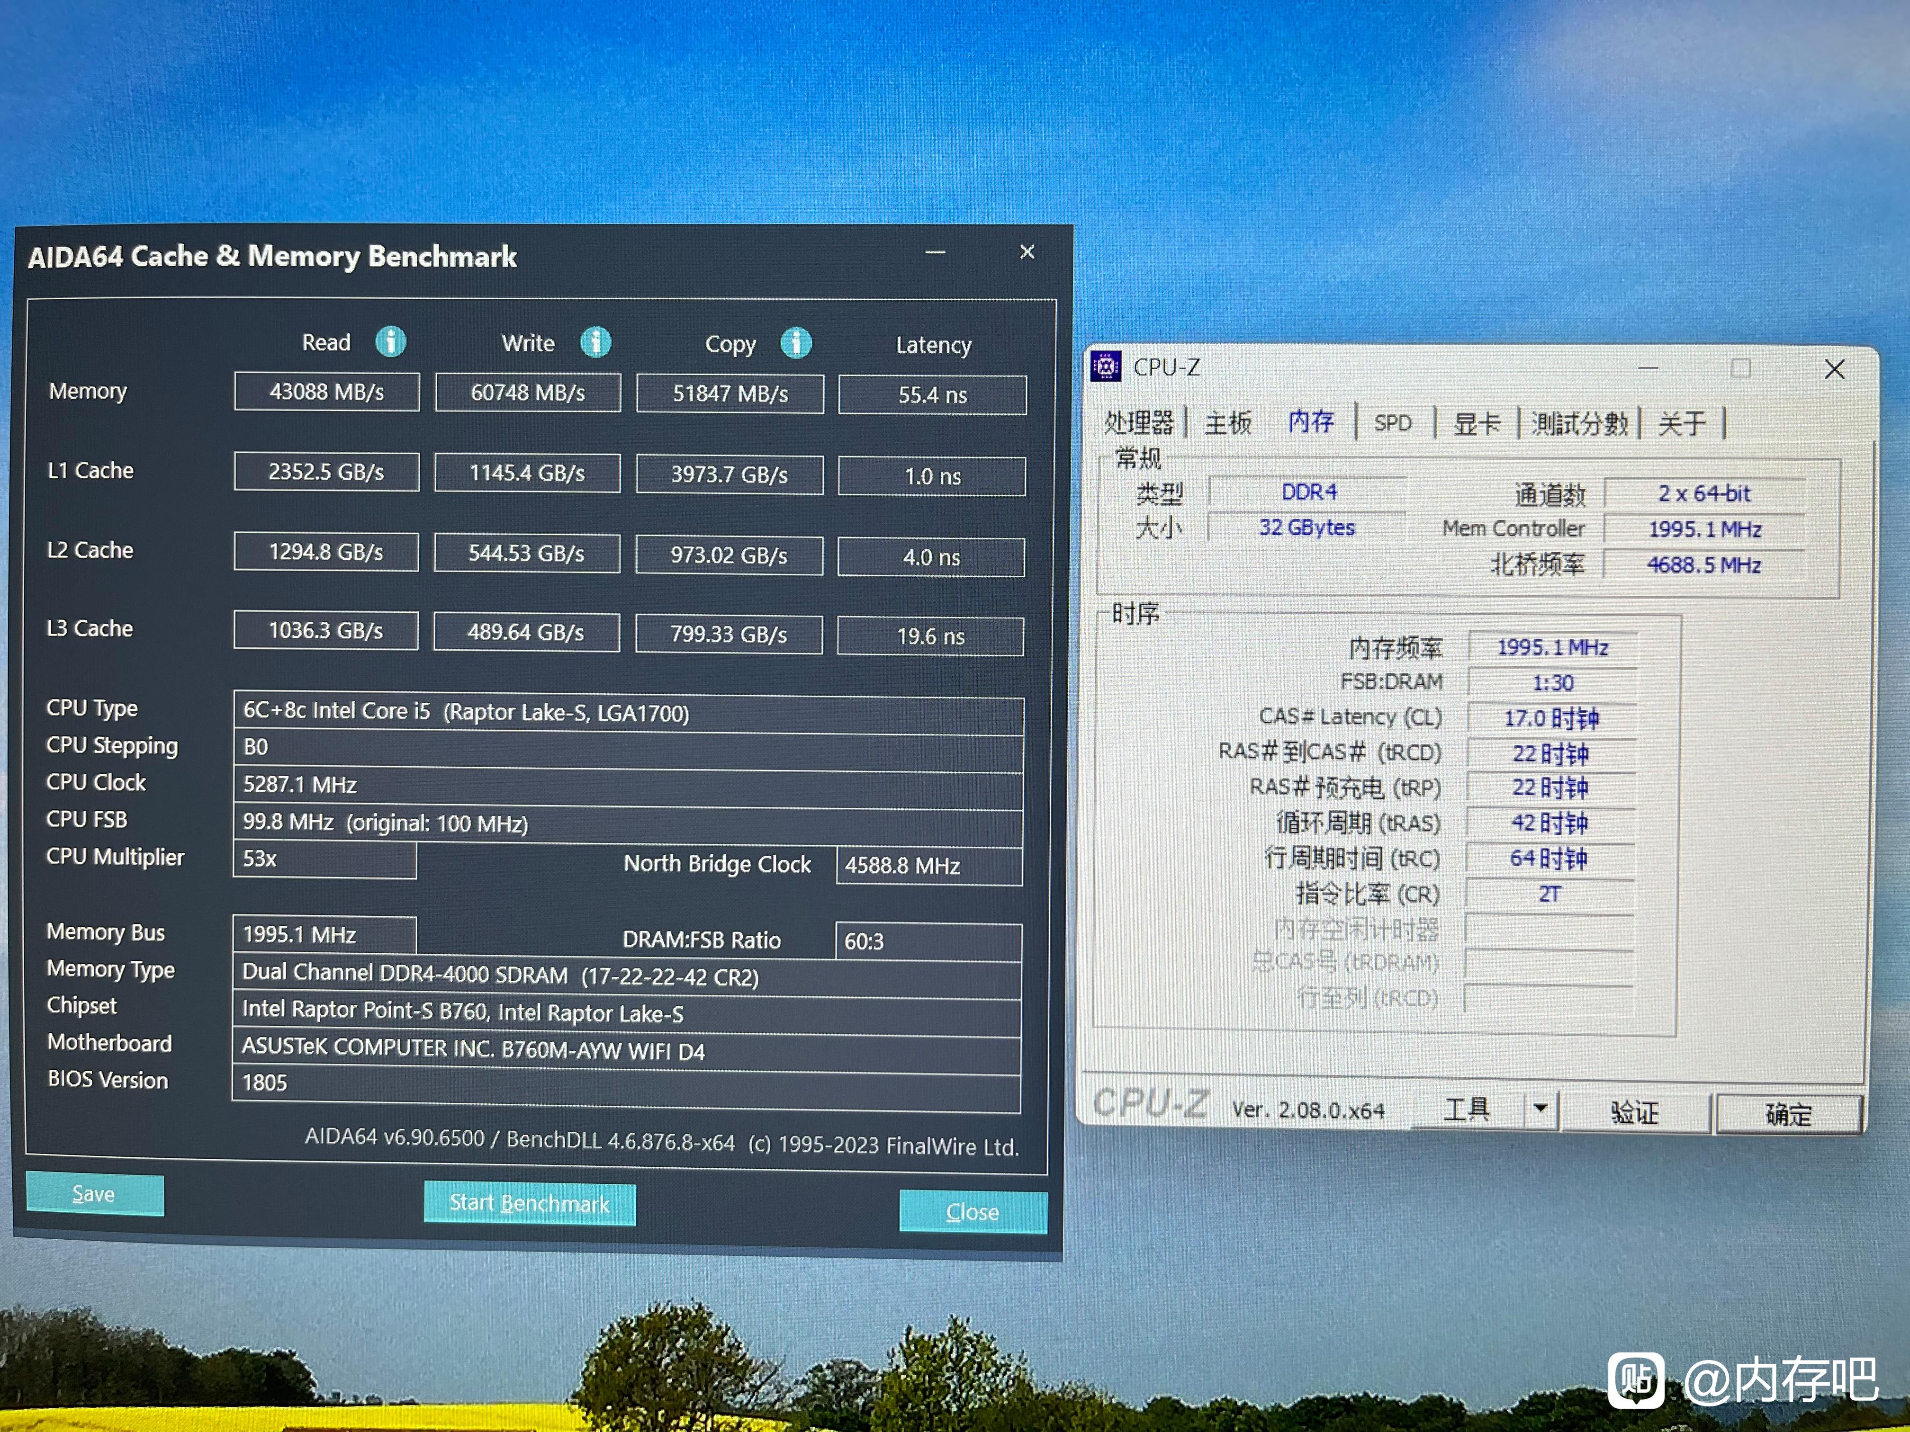The image size is (1910, 1432).
Task: Minimize the AIDA64 benchmark window
Action: point(935,253)
